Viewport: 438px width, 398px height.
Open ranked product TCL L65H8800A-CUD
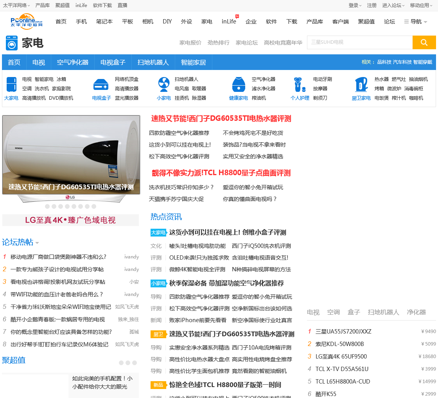(x=343, y=381)
